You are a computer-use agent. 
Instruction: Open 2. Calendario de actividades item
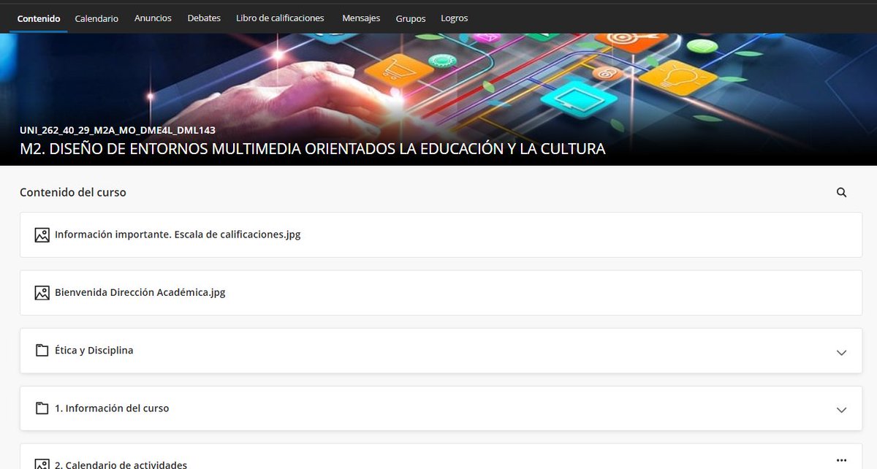point(121,465)
